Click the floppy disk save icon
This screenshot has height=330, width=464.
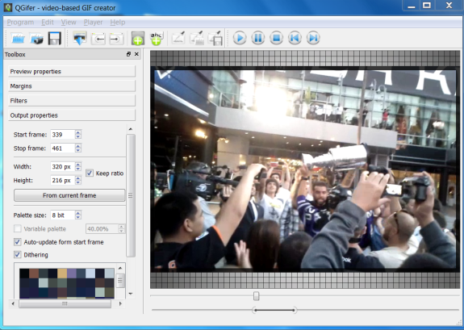(54, 39)
